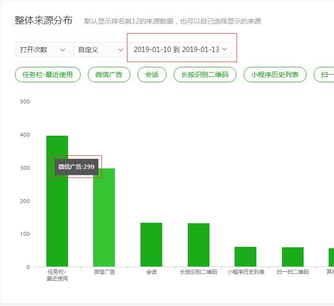Toggle the 会话 source tag
Viewport: 334px width, 306px height.
152,75
